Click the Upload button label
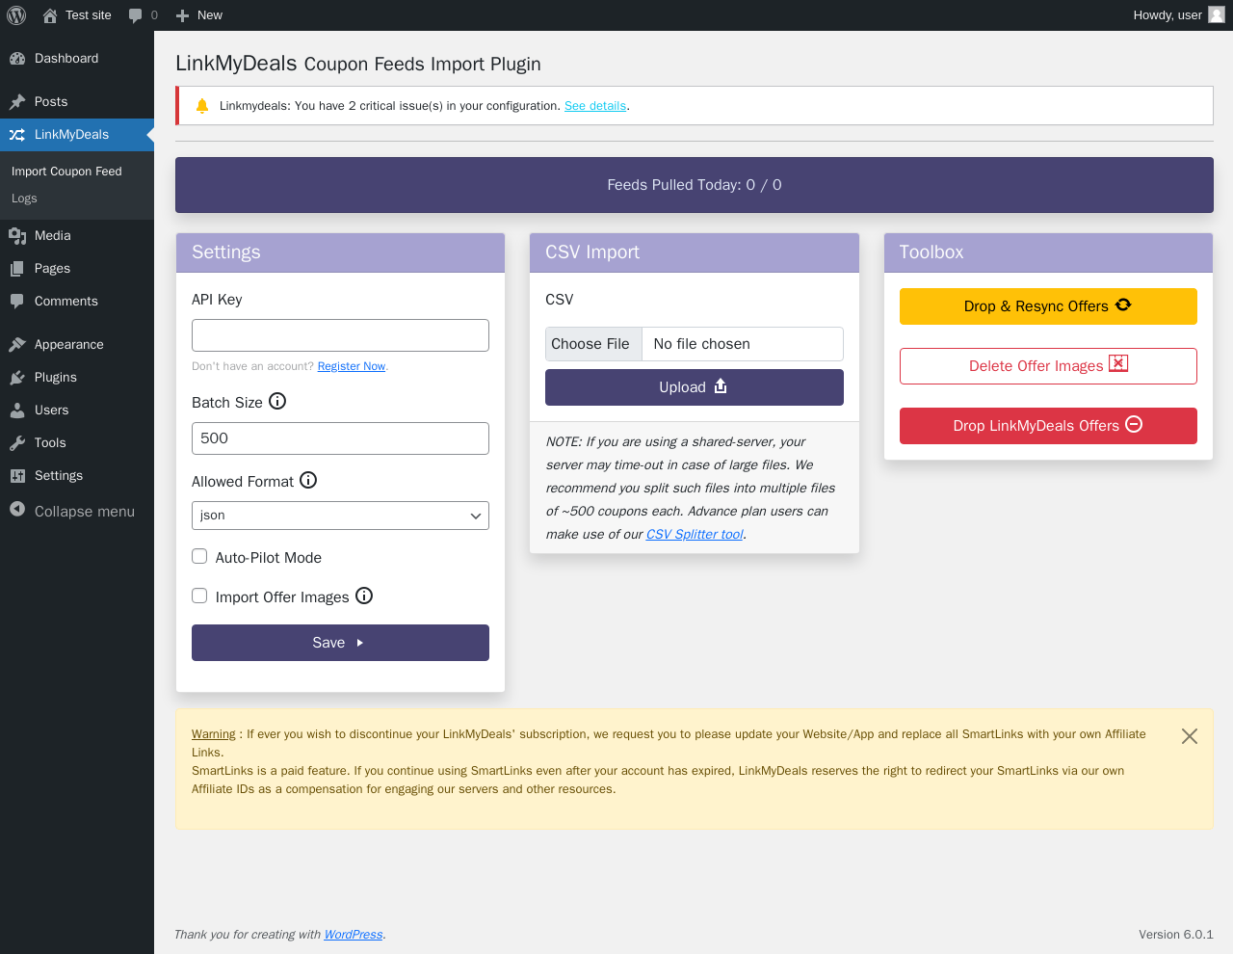 [682, 387]
